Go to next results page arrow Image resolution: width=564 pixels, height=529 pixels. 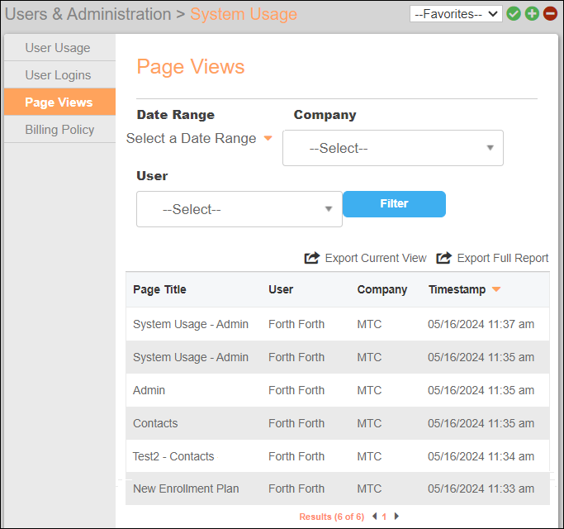(396, 517)
